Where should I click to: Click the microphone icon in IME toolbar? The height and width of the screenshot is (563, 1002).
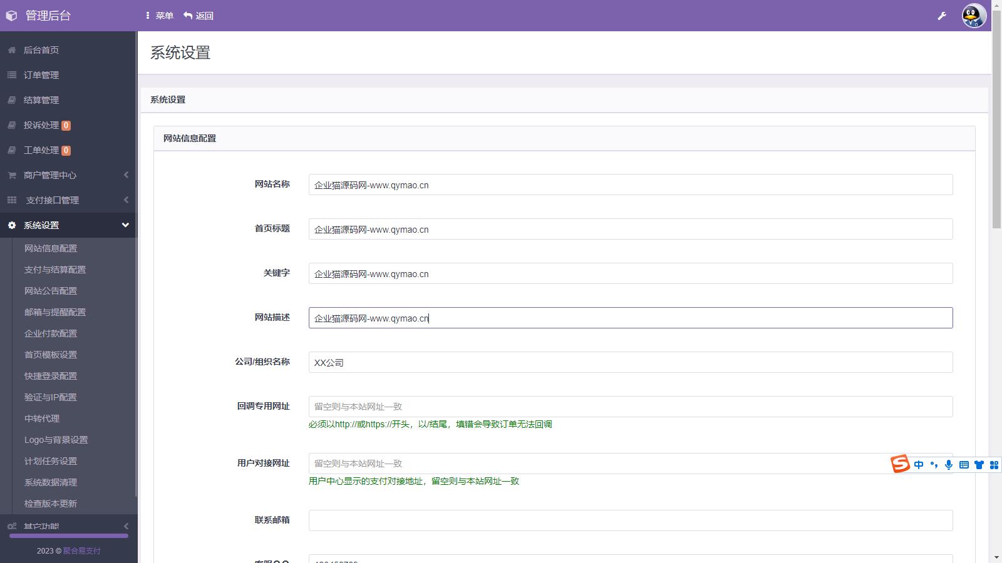coord(949,465)
